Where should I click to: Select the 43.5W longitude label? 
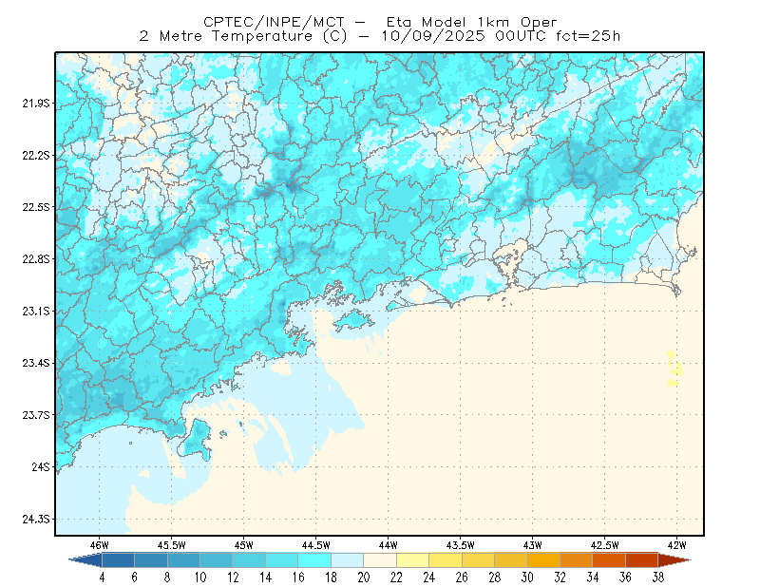click(460, 545)
